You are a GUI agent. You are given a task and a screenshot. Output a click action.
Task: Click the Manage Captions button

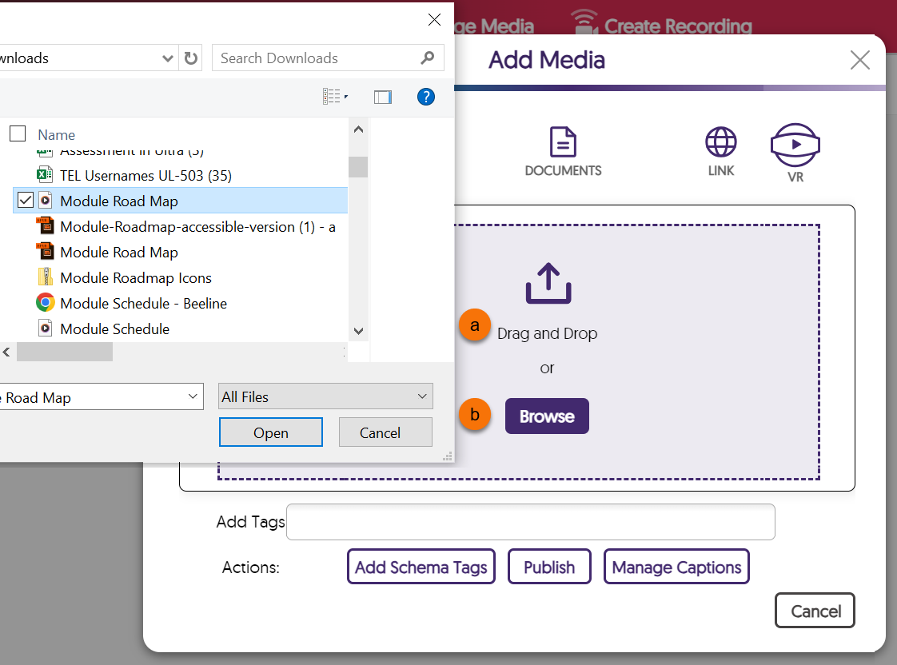pos(676,567)
